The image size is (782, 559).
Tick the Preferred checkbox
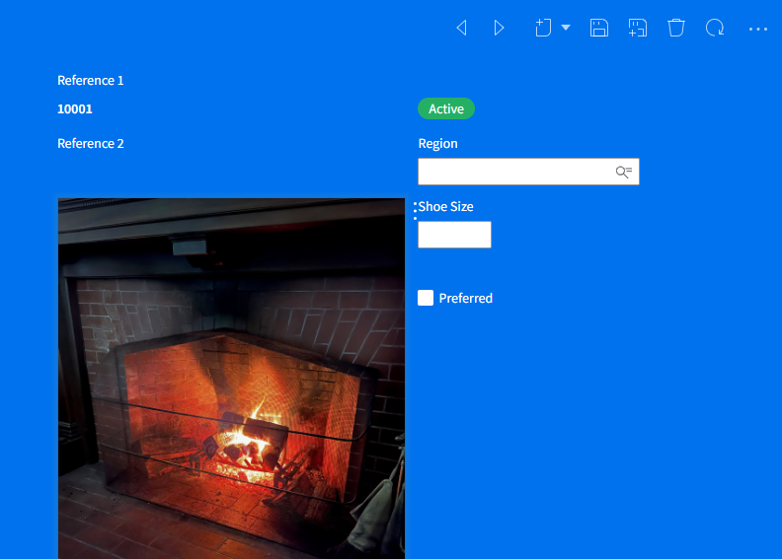point(426,298)
